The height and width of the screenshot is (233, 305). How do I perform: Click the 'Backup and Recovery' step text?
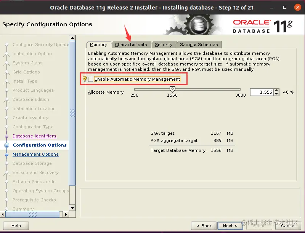35,172
